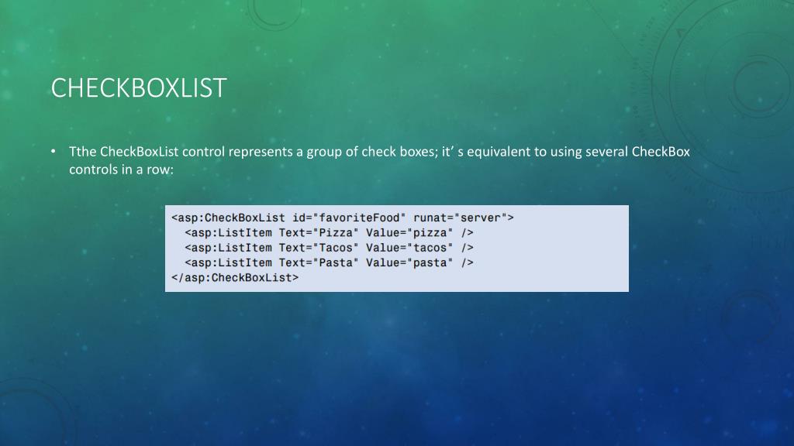
Task: Click the bullet point marker before "Tthe"
Action: point(54,151)
